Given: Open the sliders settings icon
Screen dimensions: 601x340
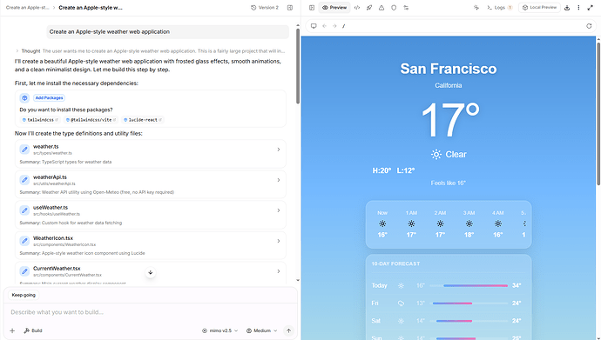Looking at the screenshot, I should pos(406,8).
